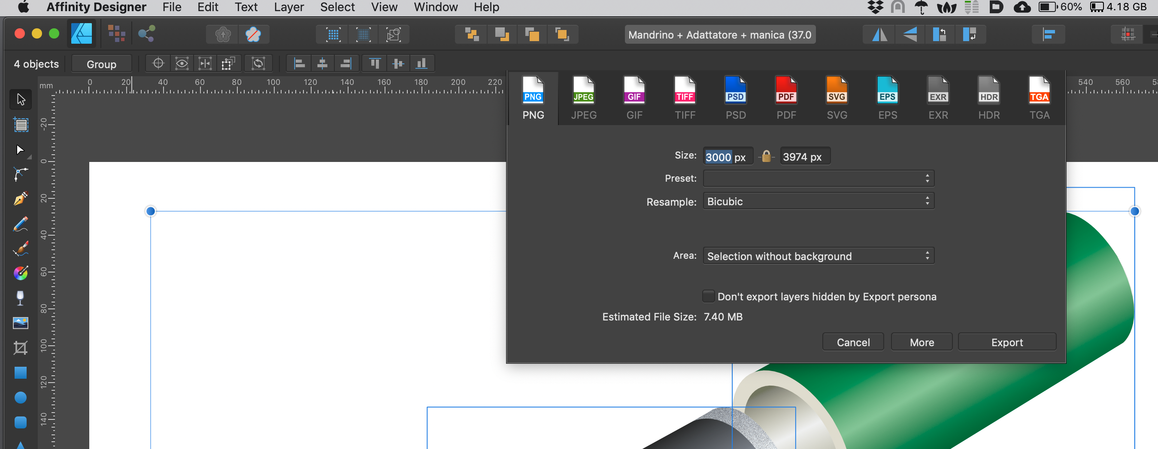
Task: Click Move to Back arrange icon
Action: 471,35
